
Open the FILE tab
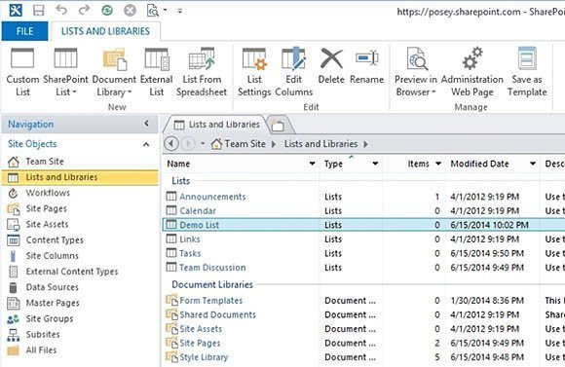point(24,31)
